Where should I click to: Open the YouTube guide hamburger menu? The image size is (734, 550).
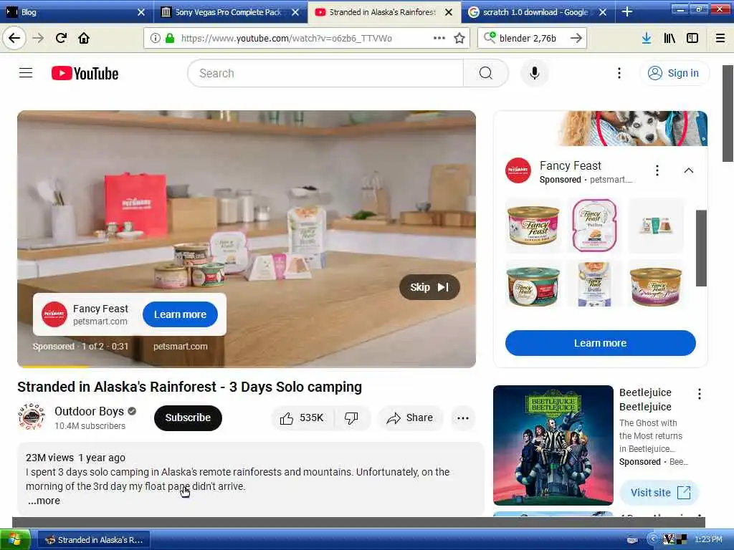click(x=26, y=73)
